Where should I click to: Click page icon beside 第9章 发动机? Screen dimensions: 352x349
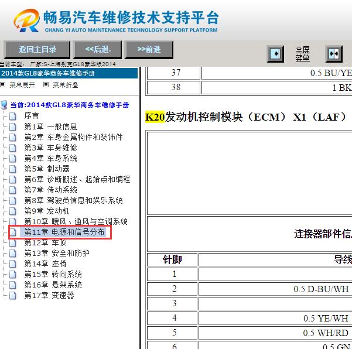[13, 211]
